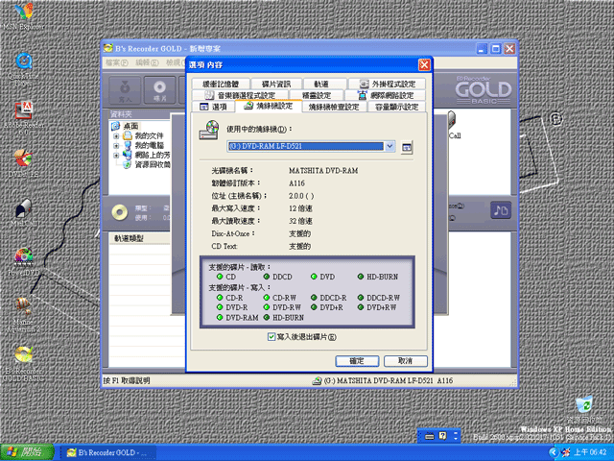Open Marine Aquarium desktop icon
Viewport: 614px width, 461px height.
pyautogui.click(x=23, y=315)
